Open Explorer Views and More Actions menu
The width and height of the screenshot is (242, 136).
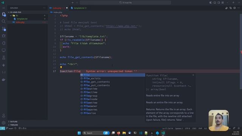click(44, 8)
